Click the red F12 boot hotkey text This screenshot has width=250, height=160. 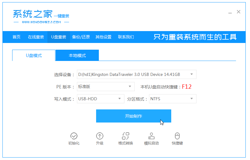(x=186, y=87)
